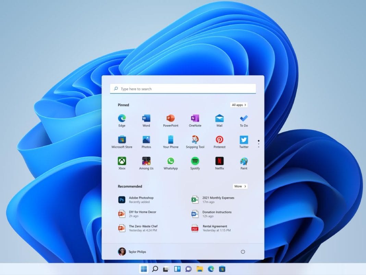The height and width of the screenshot is (275, 366).
Task: Open the Xbox app
Action: click(122, 163)
